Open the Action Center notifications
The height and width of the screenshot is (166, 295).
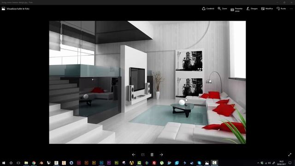[290, 163]
